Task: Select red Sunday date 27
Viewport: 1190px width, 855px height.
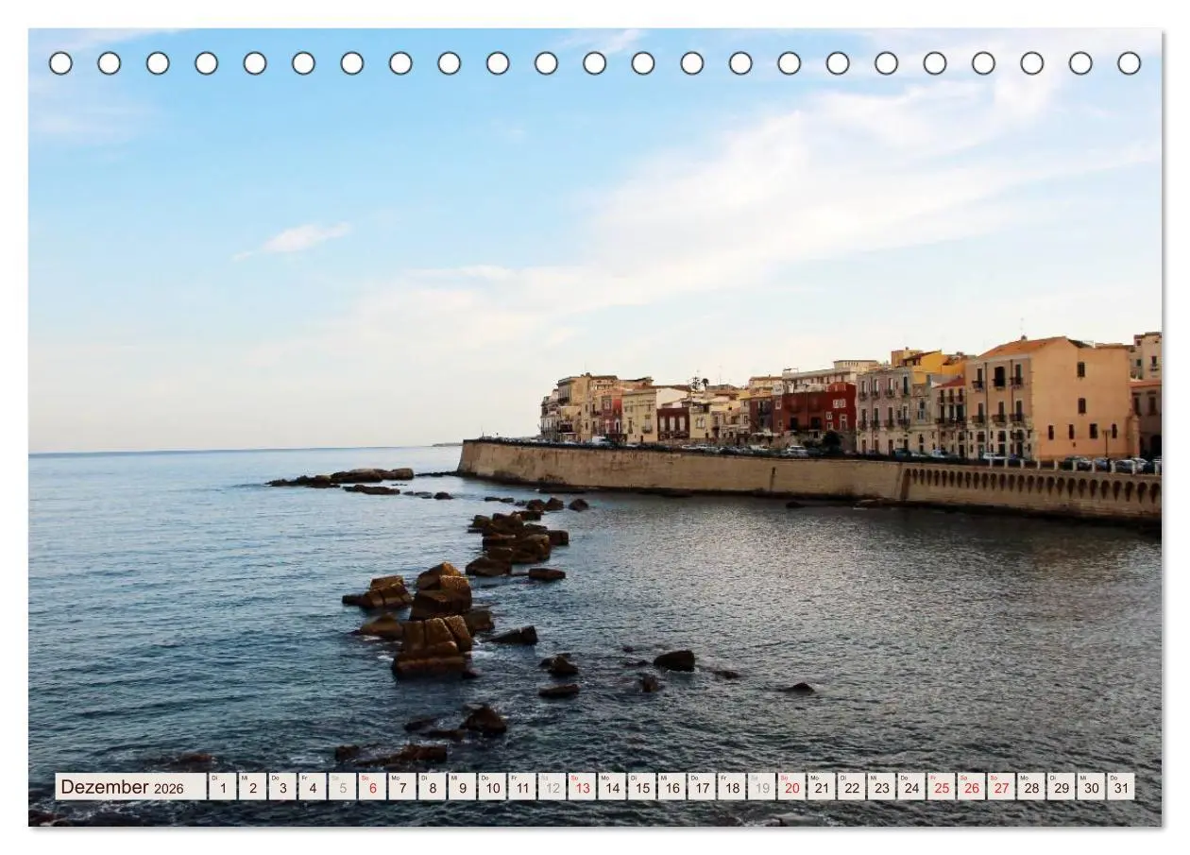Action: (x=1001, y=787)
